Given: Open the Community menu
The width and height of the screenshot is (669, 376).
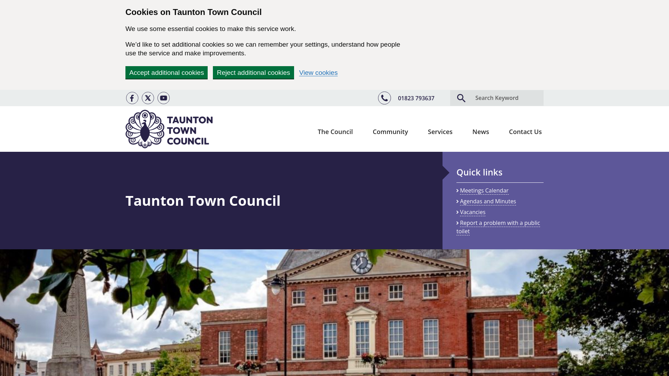Looking at the screenshot, I should (x=390, y=132).
